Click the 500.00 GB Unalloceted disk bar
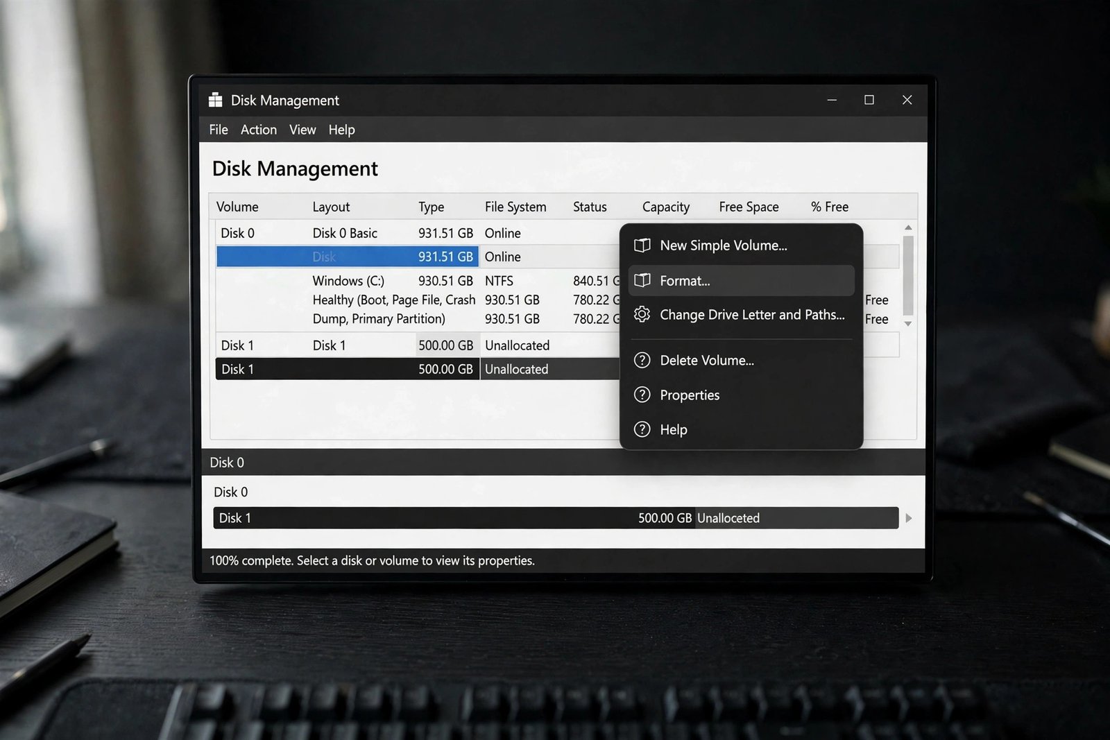This screenshot has width=1110, height=740. [556, 518]
